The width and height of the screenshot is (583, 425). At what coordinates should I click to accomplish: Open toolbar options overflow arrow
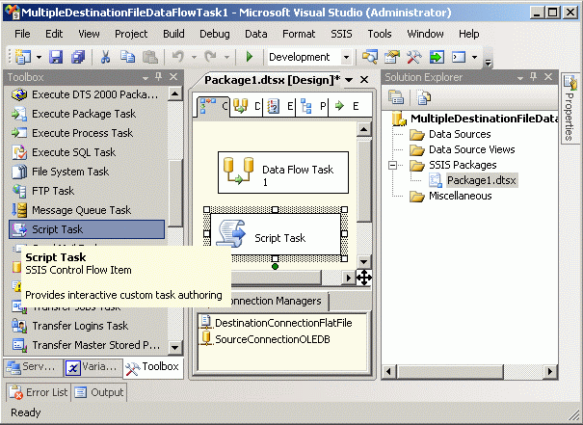pyautogui.click(x=489, y=64)
